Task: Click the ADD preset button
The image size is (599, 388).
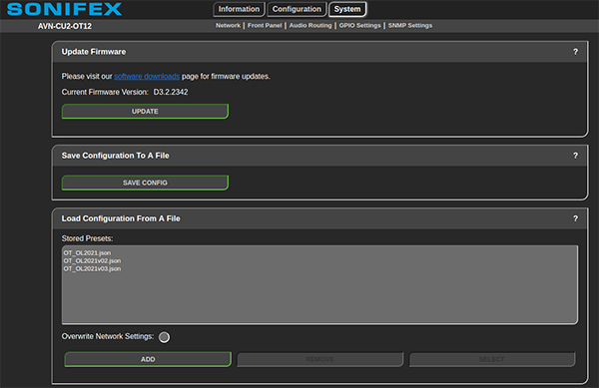Action: (x=148, y=359)
